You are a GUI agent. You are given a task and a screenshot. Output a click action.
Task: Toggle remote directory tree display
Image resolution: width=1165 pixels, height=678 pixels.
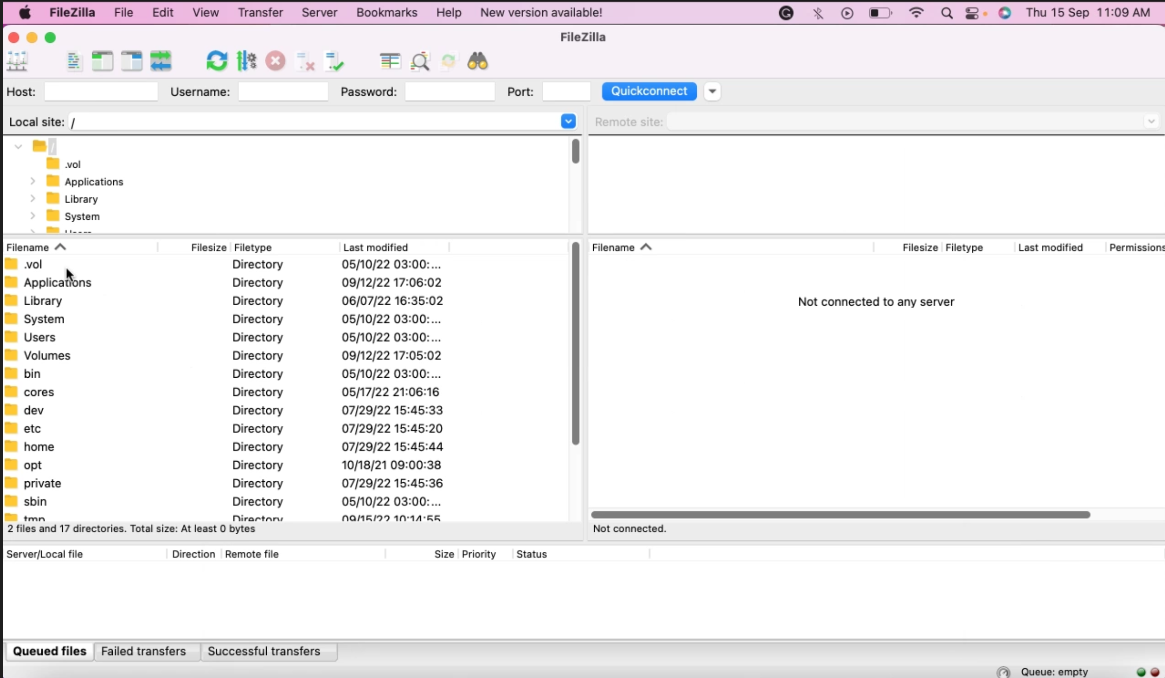132,61
